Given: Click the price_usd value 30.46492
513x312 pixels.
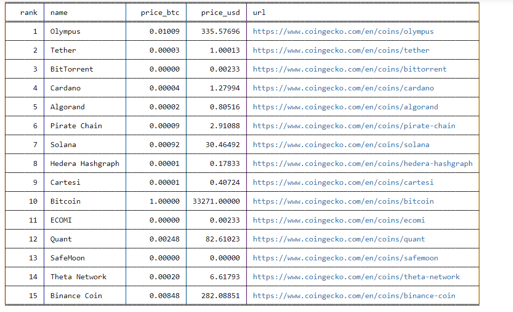Looking at the screenshot, I should [222, 145].
